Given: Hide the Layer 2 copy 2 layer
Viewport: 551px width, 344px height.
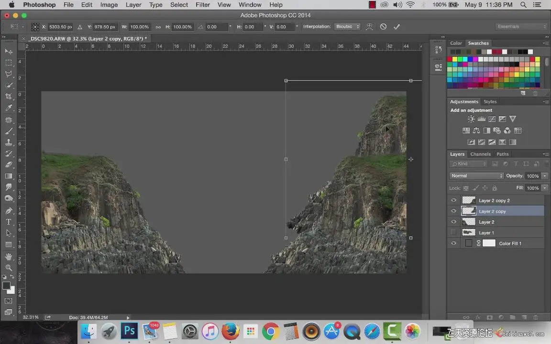Looking at the screenshot, I should 453,201.
